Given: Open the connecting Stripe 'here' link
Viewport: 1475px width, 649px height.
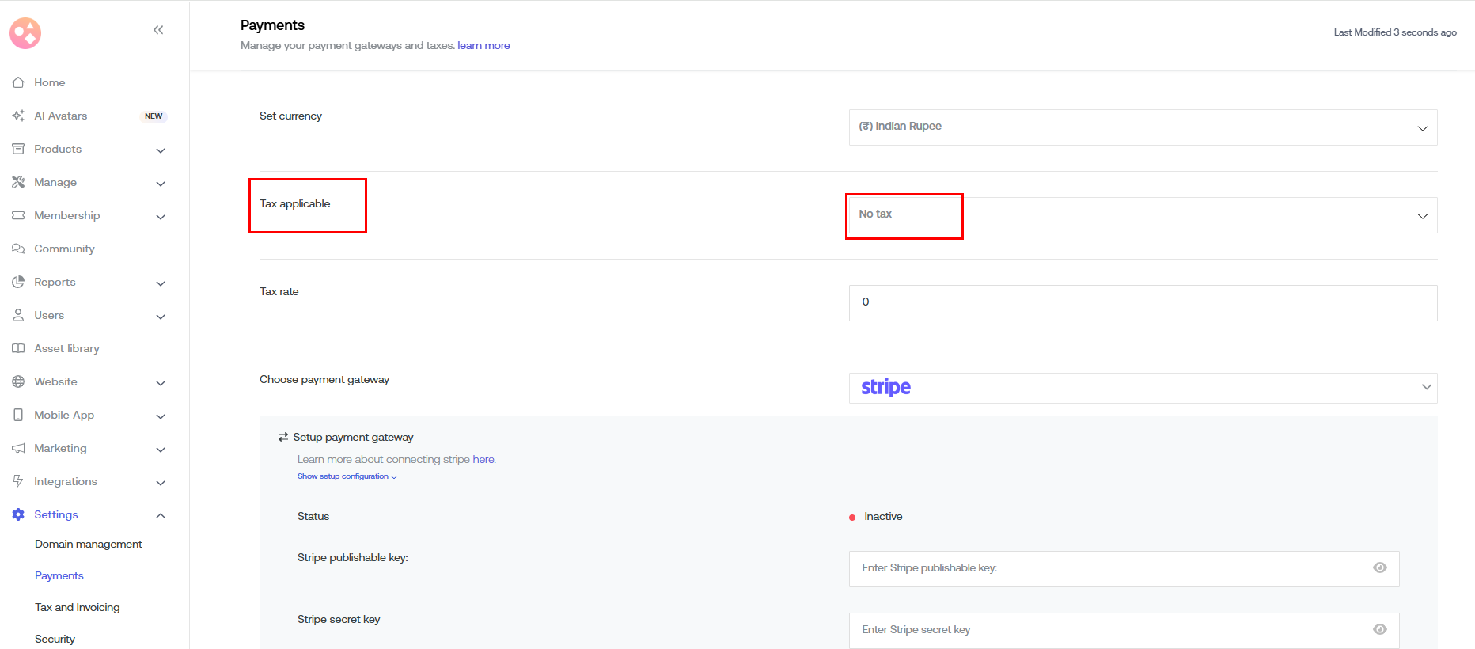Looking at the screenshot, I should (x=483, y=459).
